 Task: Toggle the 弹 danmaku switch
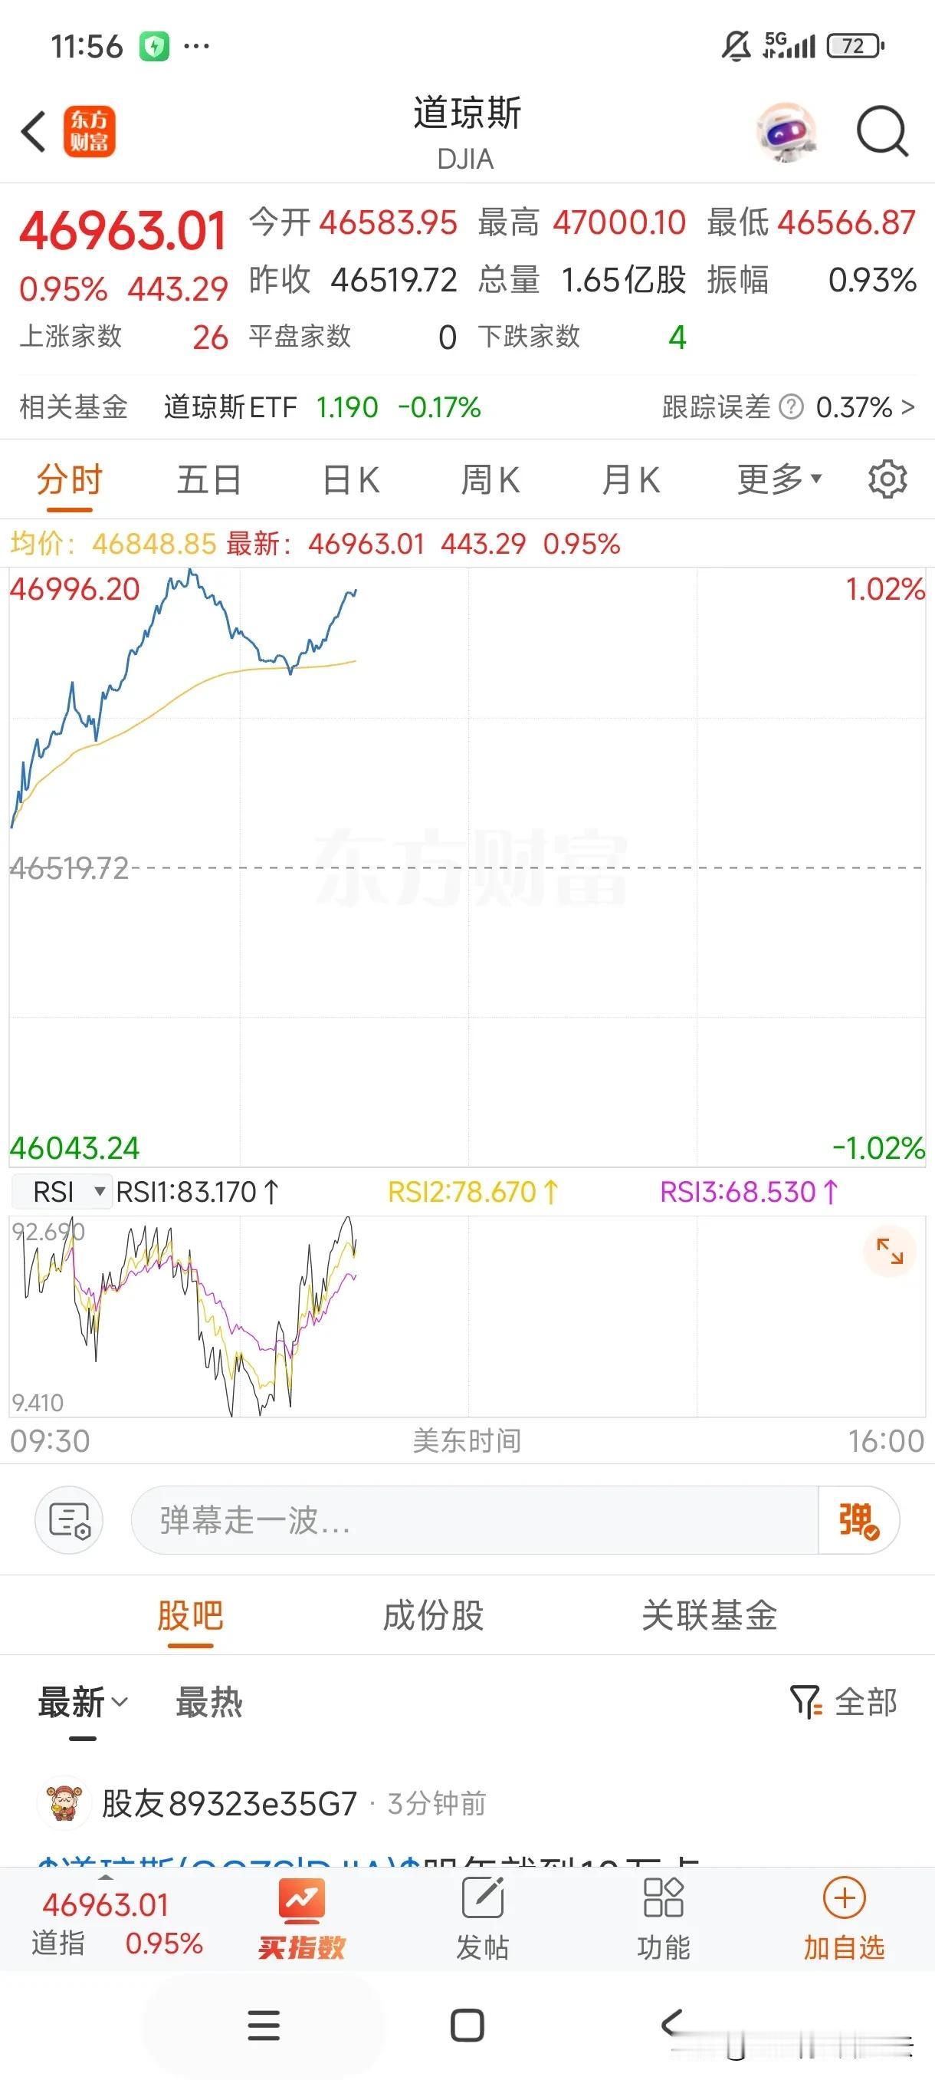tap(858, 1519)
